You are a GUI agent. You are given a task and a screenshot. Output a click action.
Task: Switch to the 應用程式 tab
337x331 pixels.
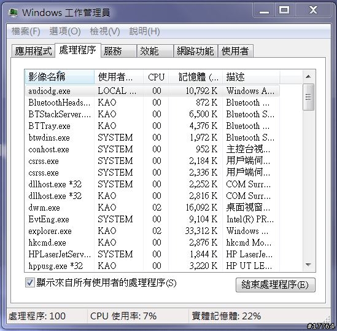coord(33,51)
